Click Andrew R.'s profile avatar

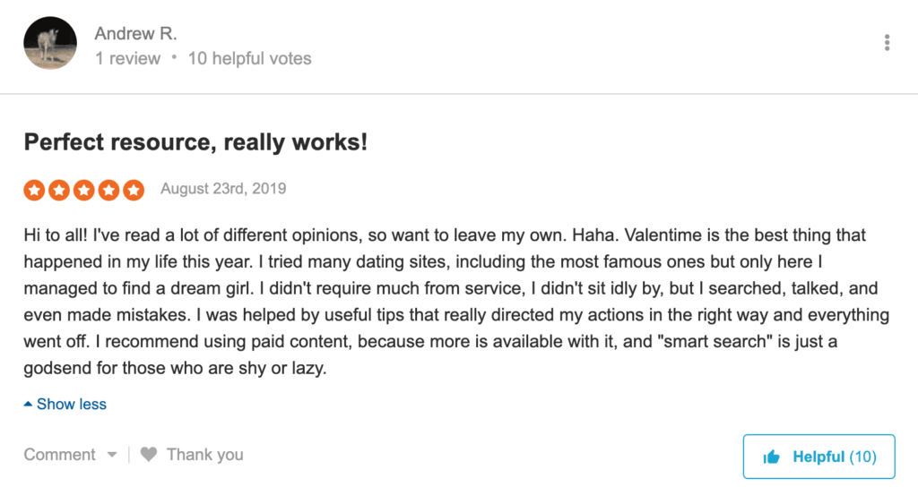[x=50, y=43]
